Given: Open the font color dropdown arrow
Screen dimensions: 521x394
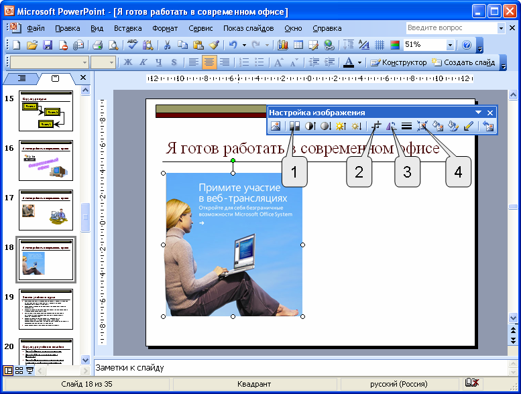Looking at the screenshot, I should click(359, 62).
